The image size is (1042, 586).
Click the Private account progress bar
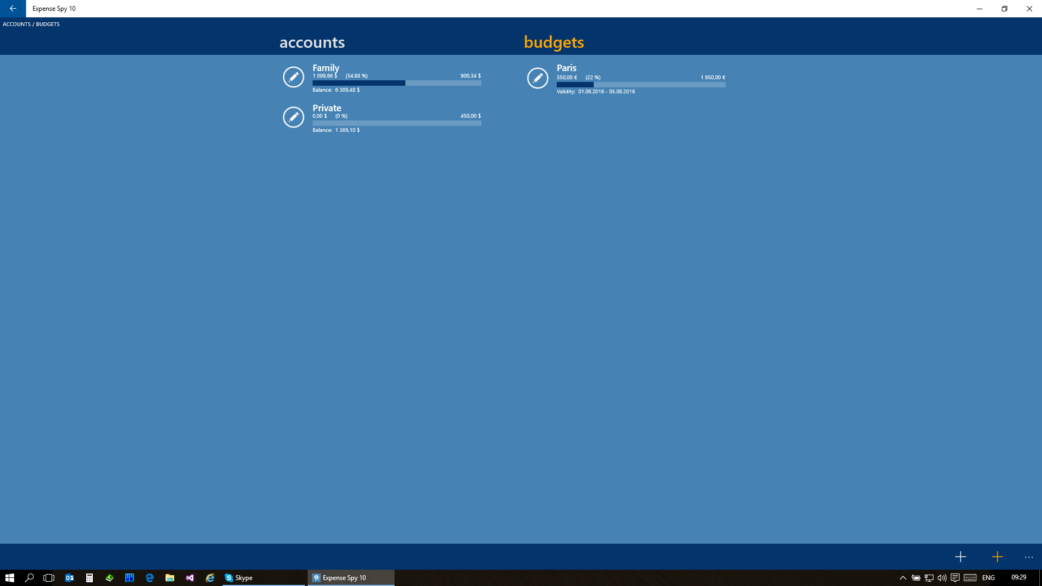(396, 123)
